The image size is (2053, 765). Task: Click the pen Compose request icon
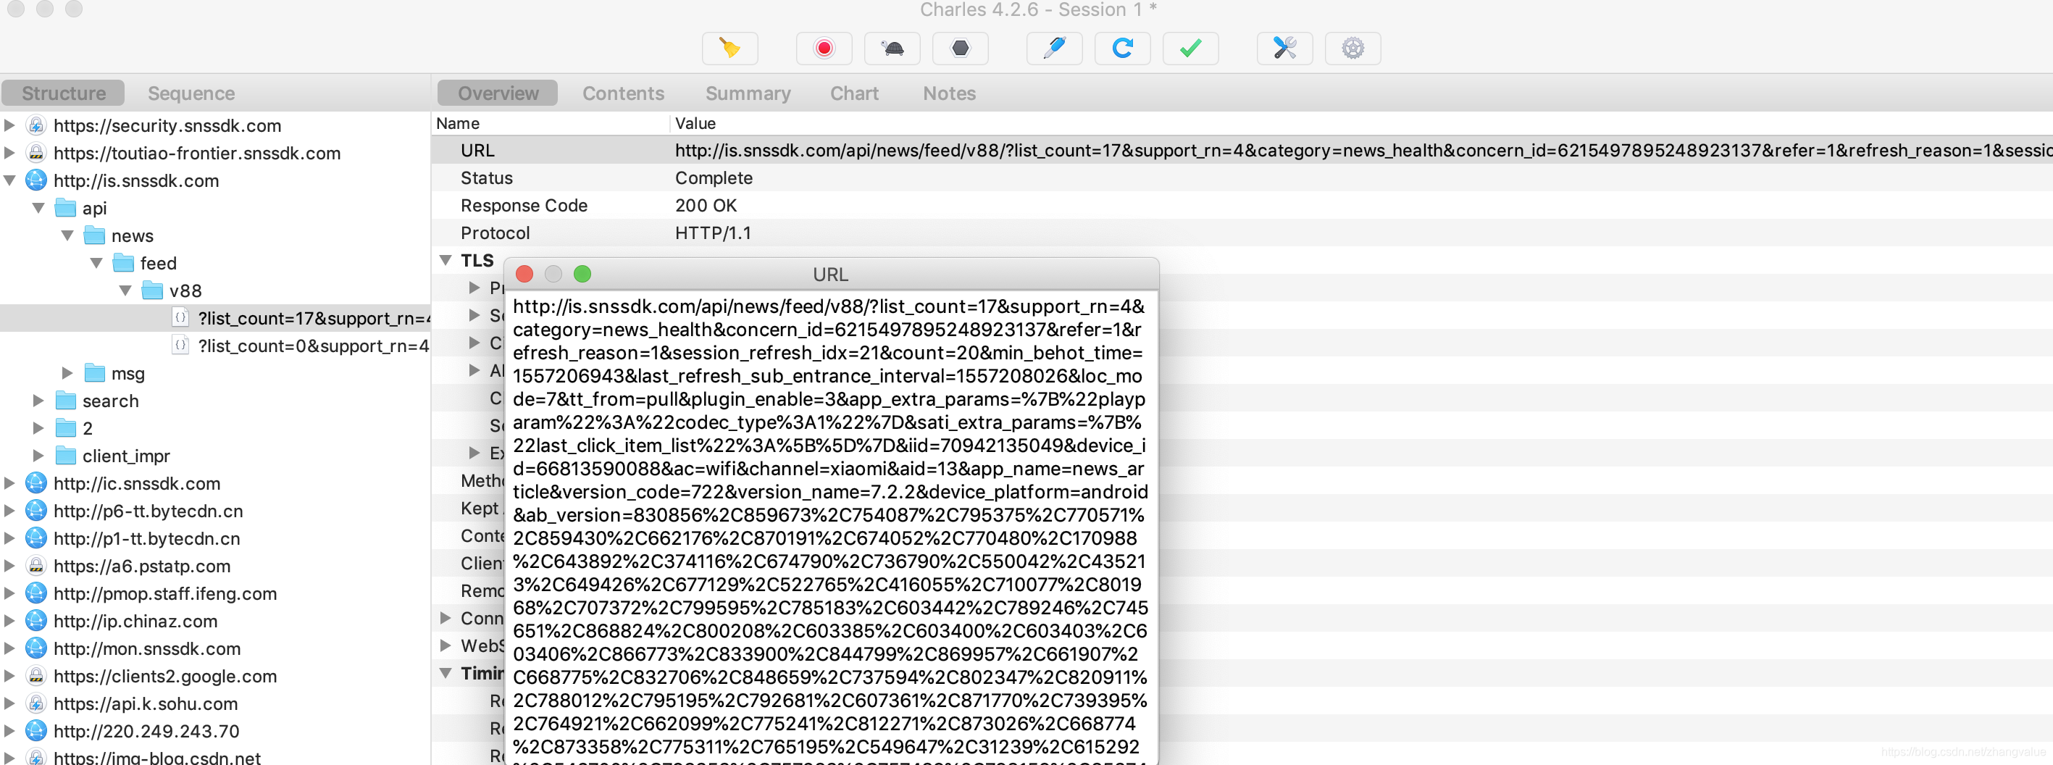pyautogui.click(x=1055, y=49)
